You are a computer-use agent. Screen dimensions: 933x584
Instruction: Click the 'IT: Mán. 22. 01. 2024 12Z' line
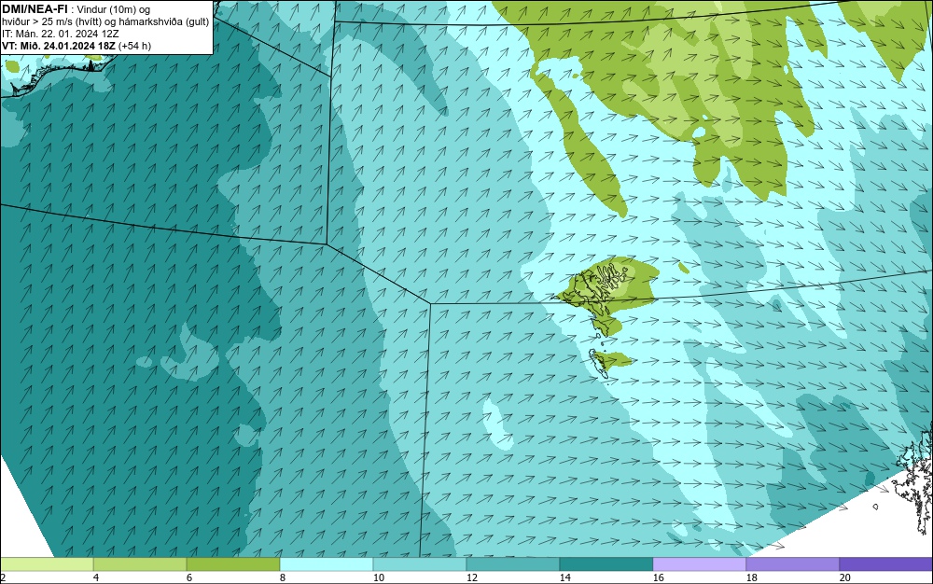click(60, 34)
